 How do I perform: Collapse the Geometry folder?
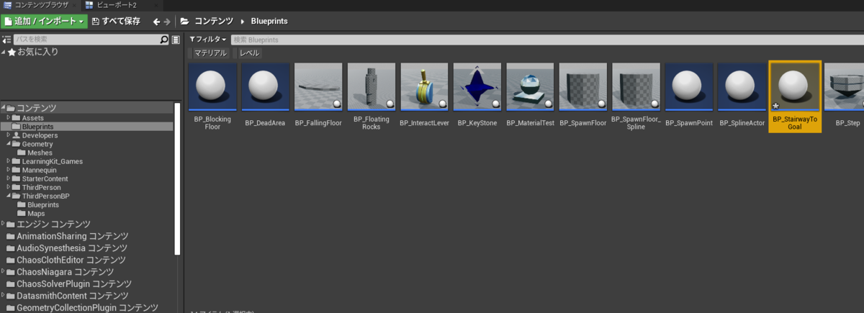point(8,144)
